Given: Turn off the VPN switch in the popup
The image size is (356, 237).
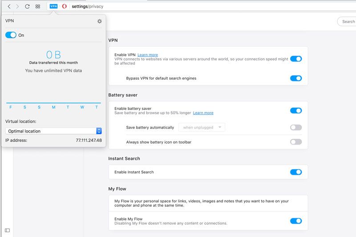Looking at the screenshot, I should pyautogui.click(x=11, y=35).
